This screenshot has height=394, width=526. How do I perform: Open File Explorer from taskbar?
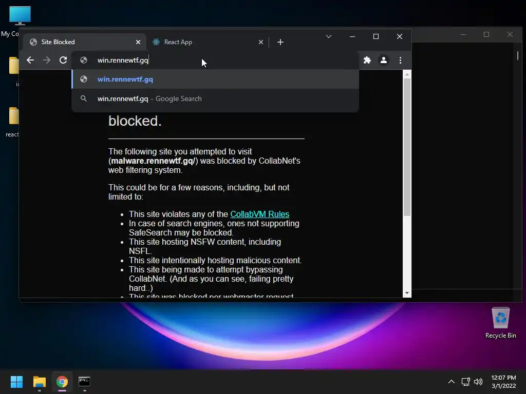click(40, 382)
